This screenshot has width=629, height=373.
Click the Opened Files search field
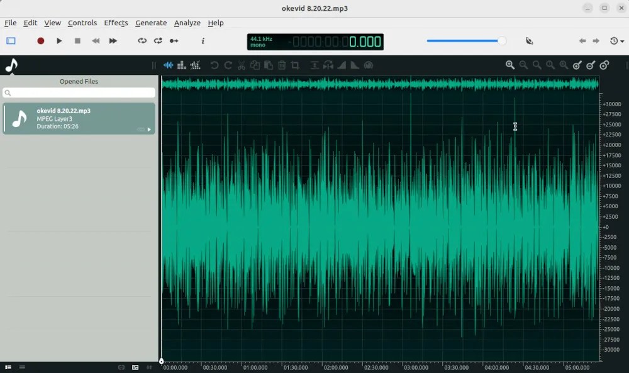click(x=79, y=92)
